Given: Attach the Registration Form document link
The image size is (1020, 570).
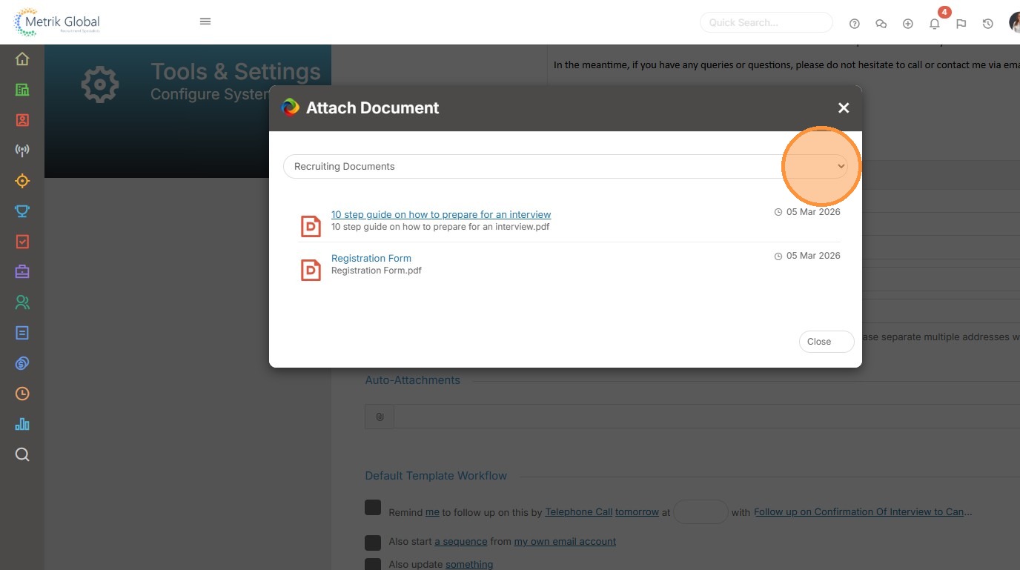Looking at the screenshot, I should pyautogui.click(x=371, y=258).
